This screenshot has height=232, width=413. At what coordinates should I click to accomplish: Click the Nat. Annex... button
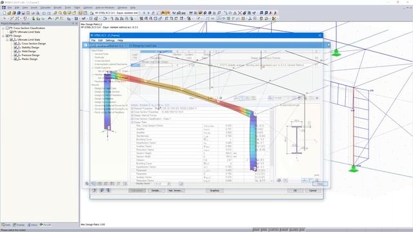point(176,191)
